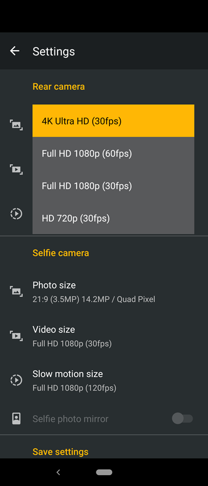Tap selfie camera Video size icon

(16, 336)
